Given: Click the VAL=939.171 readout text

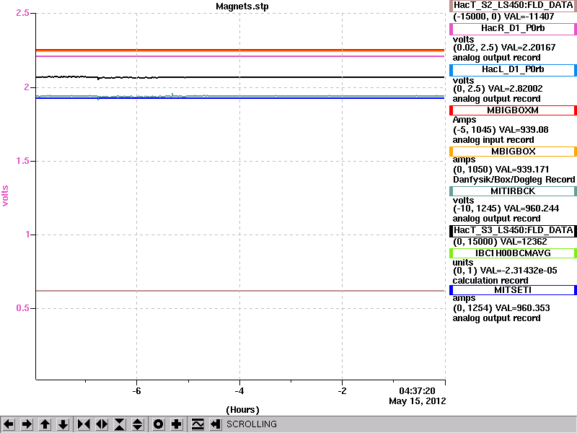Looking at the screenshot, I should [x=522, y=170].
